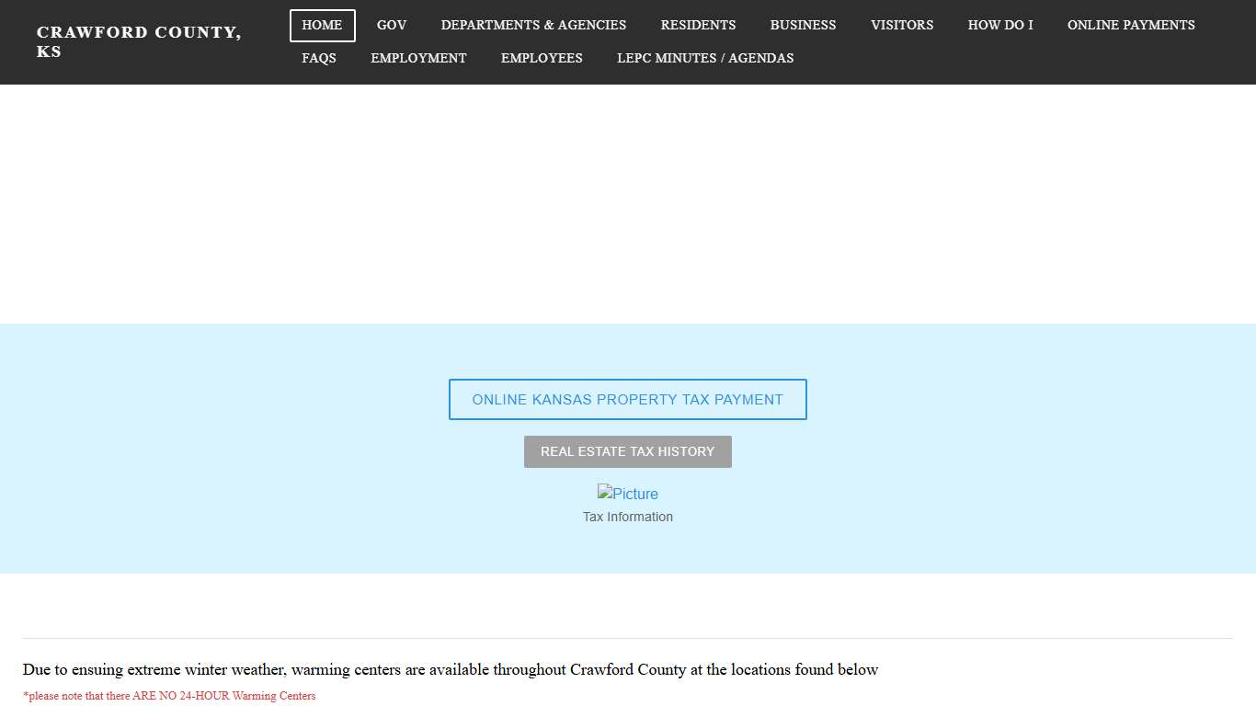
Task: Click the Tax Information caption
Action: tap(628, 517)
